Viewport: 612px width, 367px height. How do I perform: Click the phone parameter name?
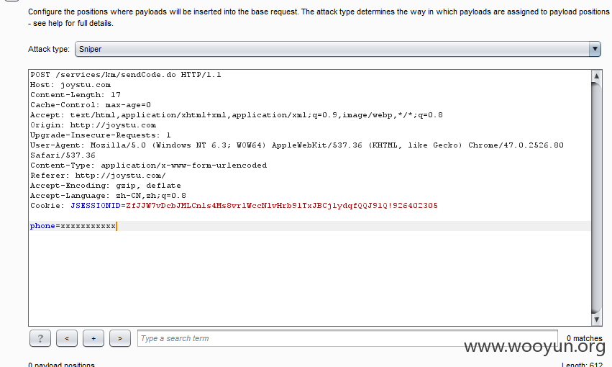tap(42, 226)
